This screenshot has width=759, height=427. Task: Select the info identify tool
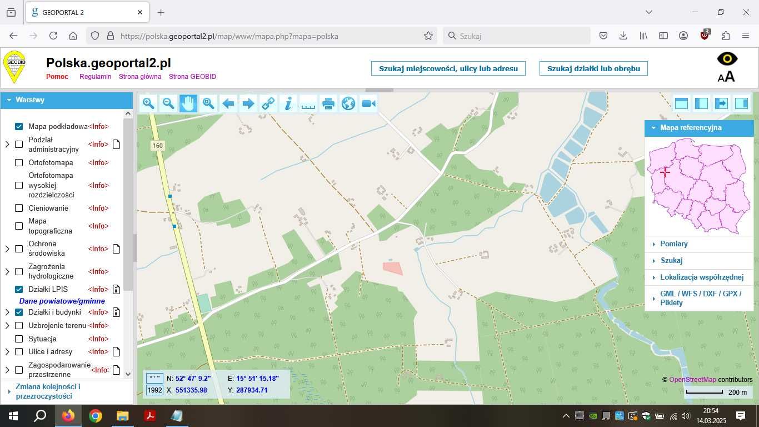[x=288, y=103]
